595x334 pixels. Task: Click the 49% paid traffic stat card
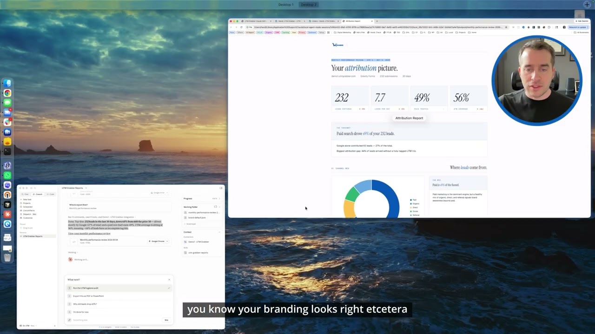point(429,99)
